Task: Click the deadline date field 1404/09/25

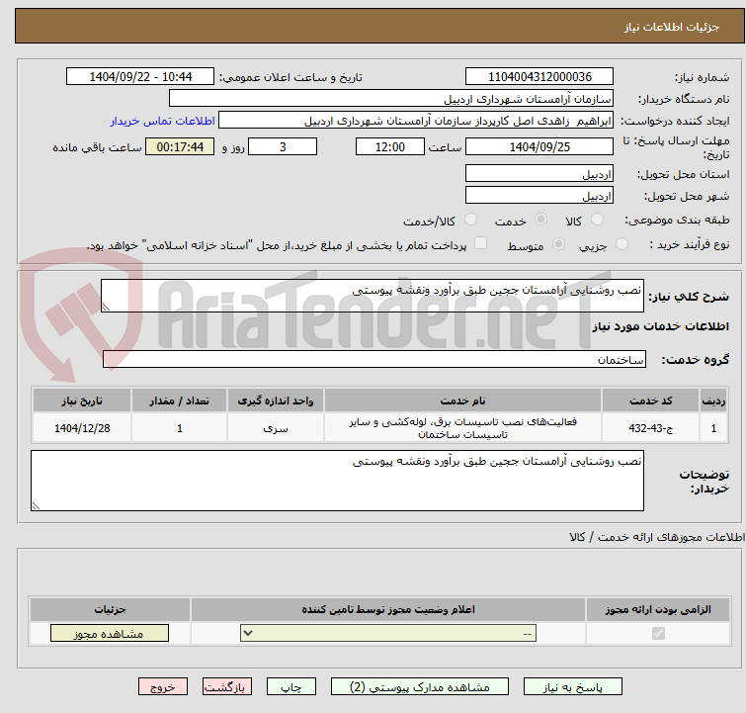Action: 539,146
